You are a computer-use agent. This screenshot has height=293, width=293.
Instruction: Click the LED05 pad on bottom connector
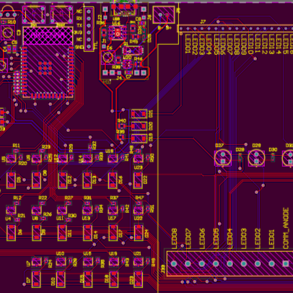pyautogui.click(x=216, y=263)
